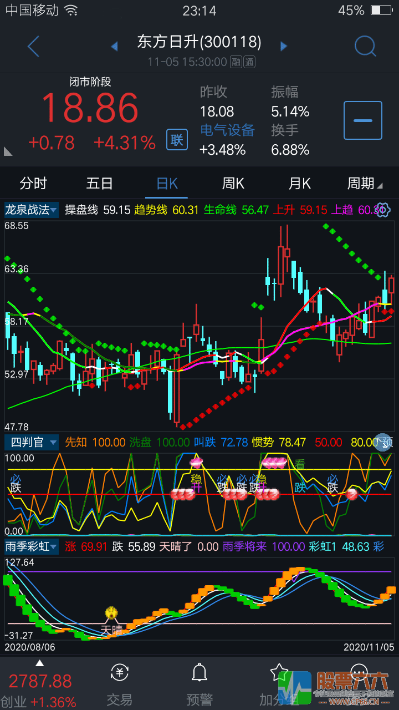Click the 电气设备 sector link
The width and height of the screenshot is (399, 710).
tap(227, 130)
